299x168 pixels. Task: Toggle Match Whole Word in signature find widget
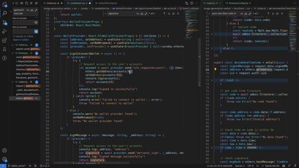[142, 14]
